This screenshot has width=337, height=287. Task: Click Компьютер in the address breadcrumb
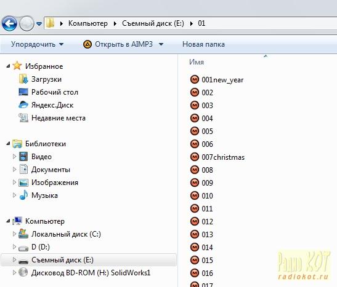pos(88,23)
